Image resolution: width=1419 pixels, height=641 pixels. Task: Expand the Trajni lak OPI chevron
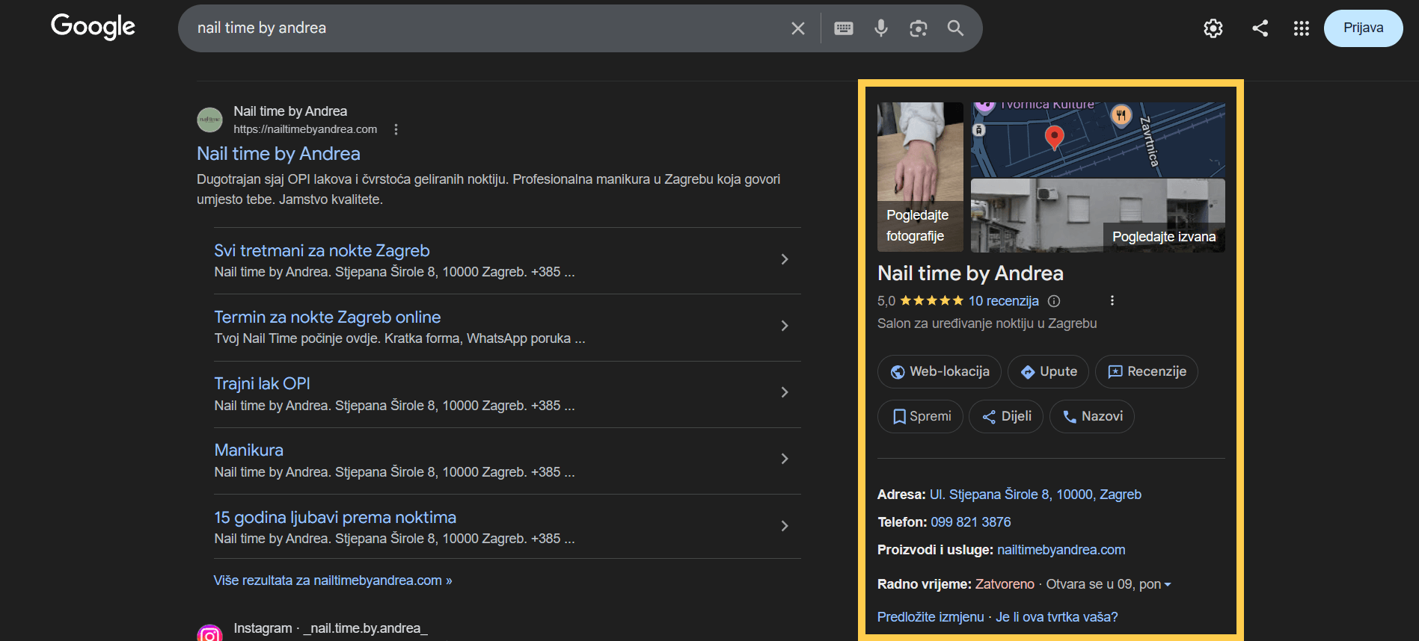pyautogui.click(x=785, y=392)
